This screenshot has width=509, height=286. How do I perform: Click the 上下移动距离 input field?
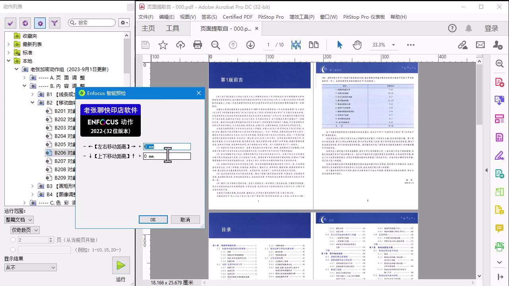[167, 157]
